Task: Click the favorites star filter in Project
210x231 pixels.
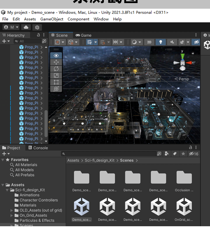Action: [183, 154]
